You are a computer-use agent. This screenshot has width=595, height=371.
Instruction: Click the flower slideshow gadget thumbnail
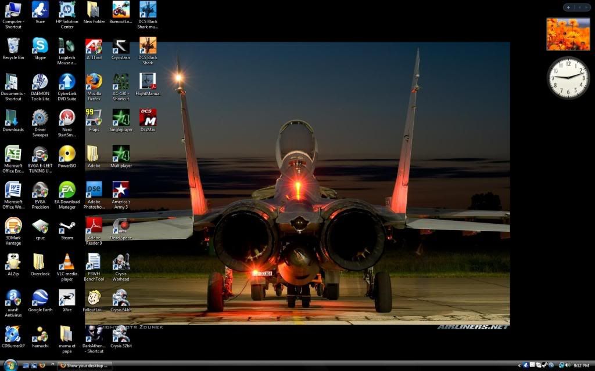[x=568, y=34]
